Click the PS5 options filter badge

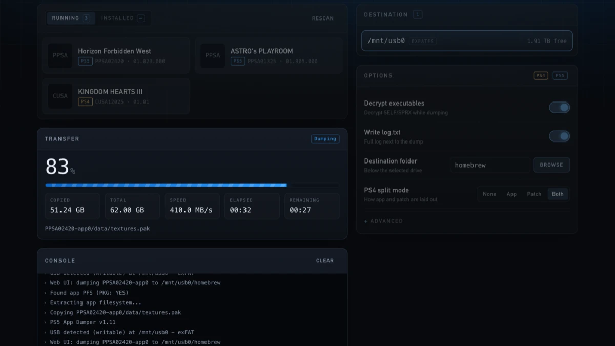click(x=560, y=76)
